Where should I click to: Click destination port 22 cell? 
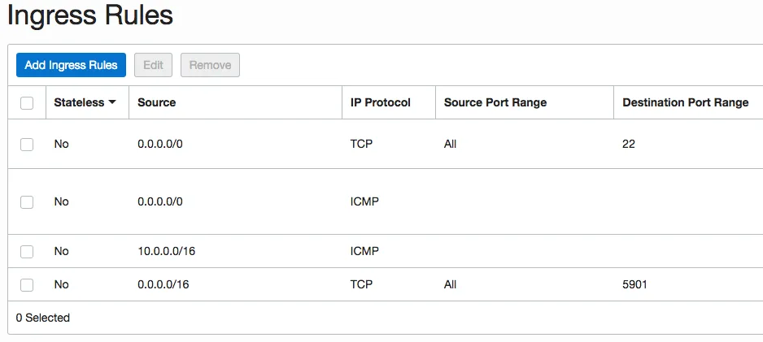[629, 144]
